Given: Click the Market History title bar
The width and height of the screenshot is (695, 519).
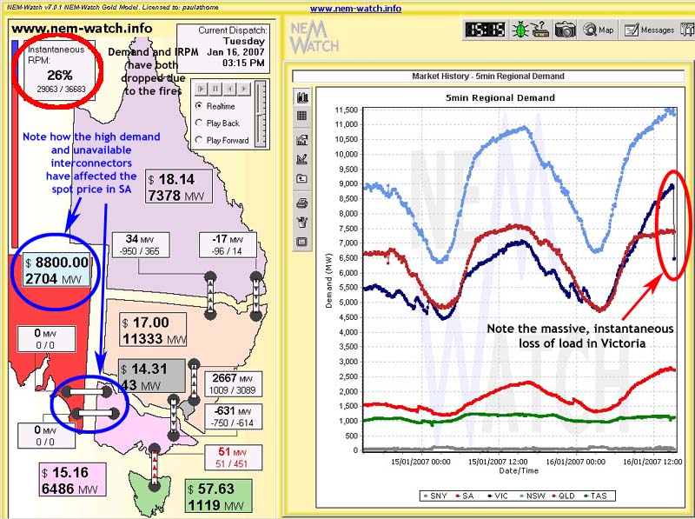Looking at the screenshot, I should tap(488, 76).
